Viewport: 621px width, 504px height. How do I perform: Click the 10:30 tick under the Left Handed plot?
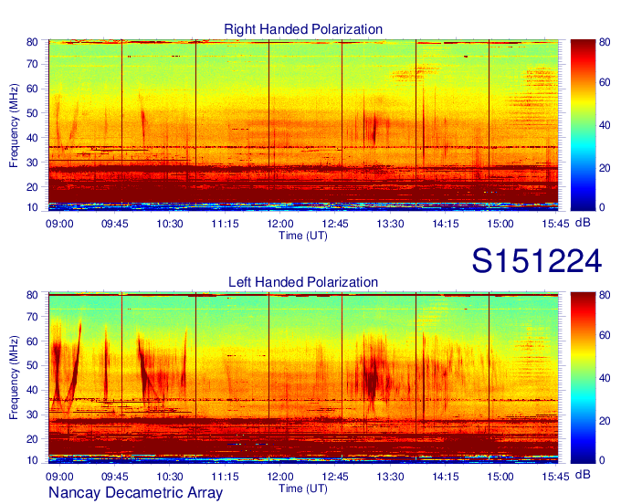tap(170, 477)
